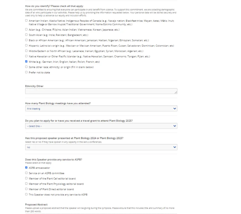Open the Plant Biology meetings attended dropdown

click(x=101, y=109)
